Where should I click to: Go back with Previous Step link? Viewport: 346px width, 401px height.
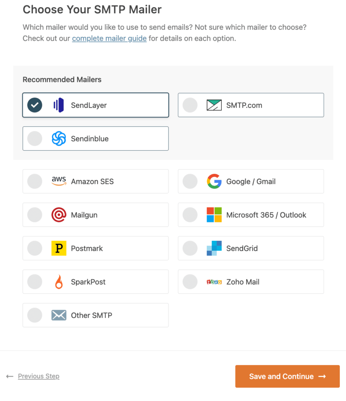(x=38, y=376)
